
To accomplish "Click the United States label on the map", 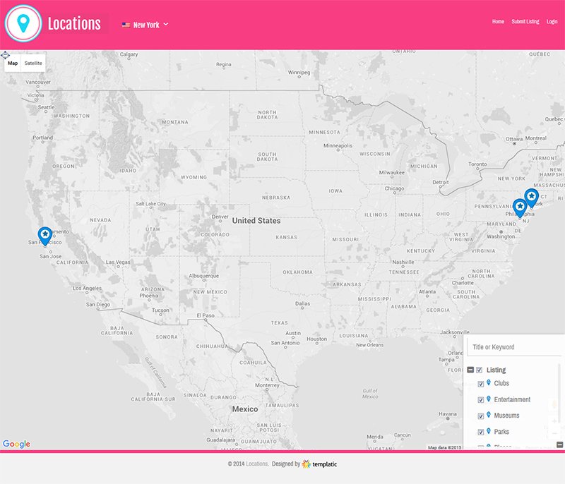I will (x=256, y=221).
